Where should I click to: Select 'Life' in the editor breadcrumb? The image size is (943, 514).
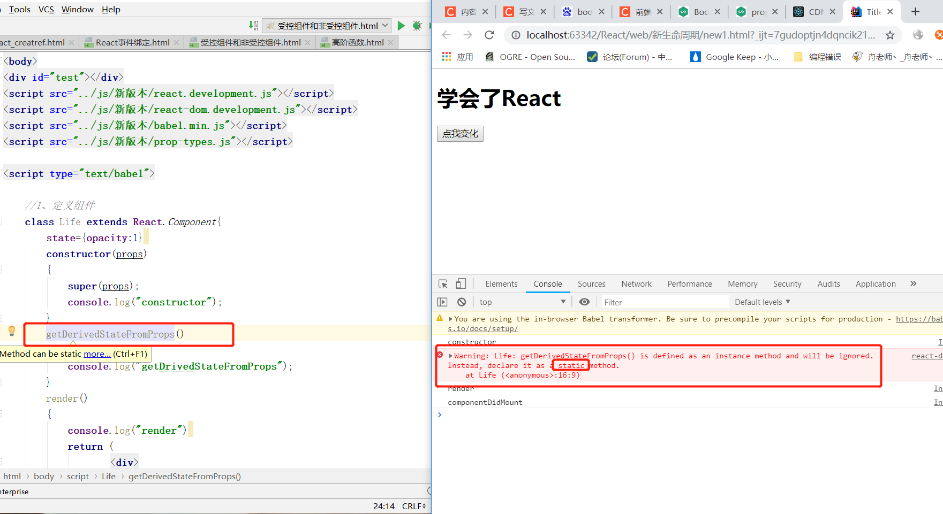[109, 477]
